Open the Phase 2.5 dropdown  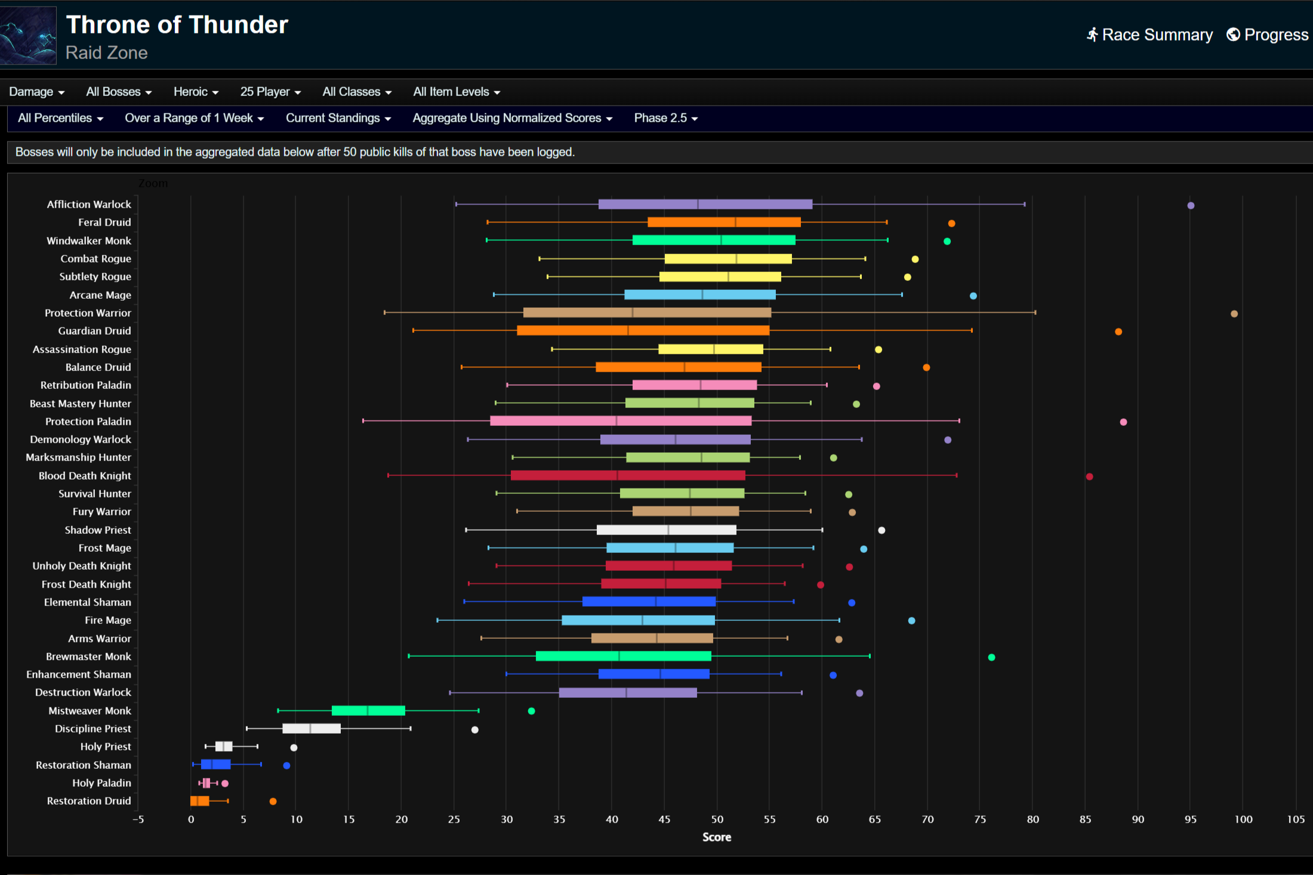point(665,118)
